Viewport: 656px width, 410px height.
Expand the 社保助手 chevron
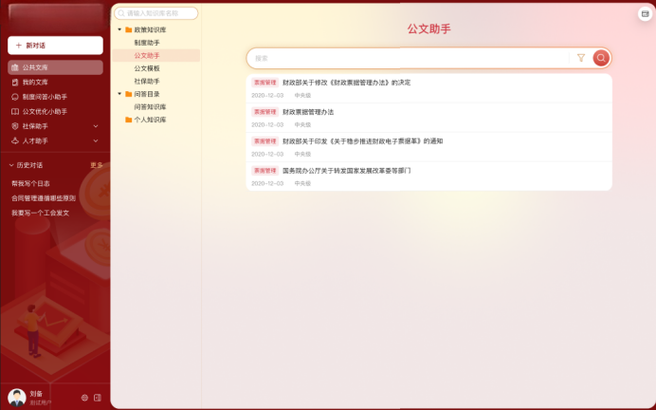click(x=96, y=126)
